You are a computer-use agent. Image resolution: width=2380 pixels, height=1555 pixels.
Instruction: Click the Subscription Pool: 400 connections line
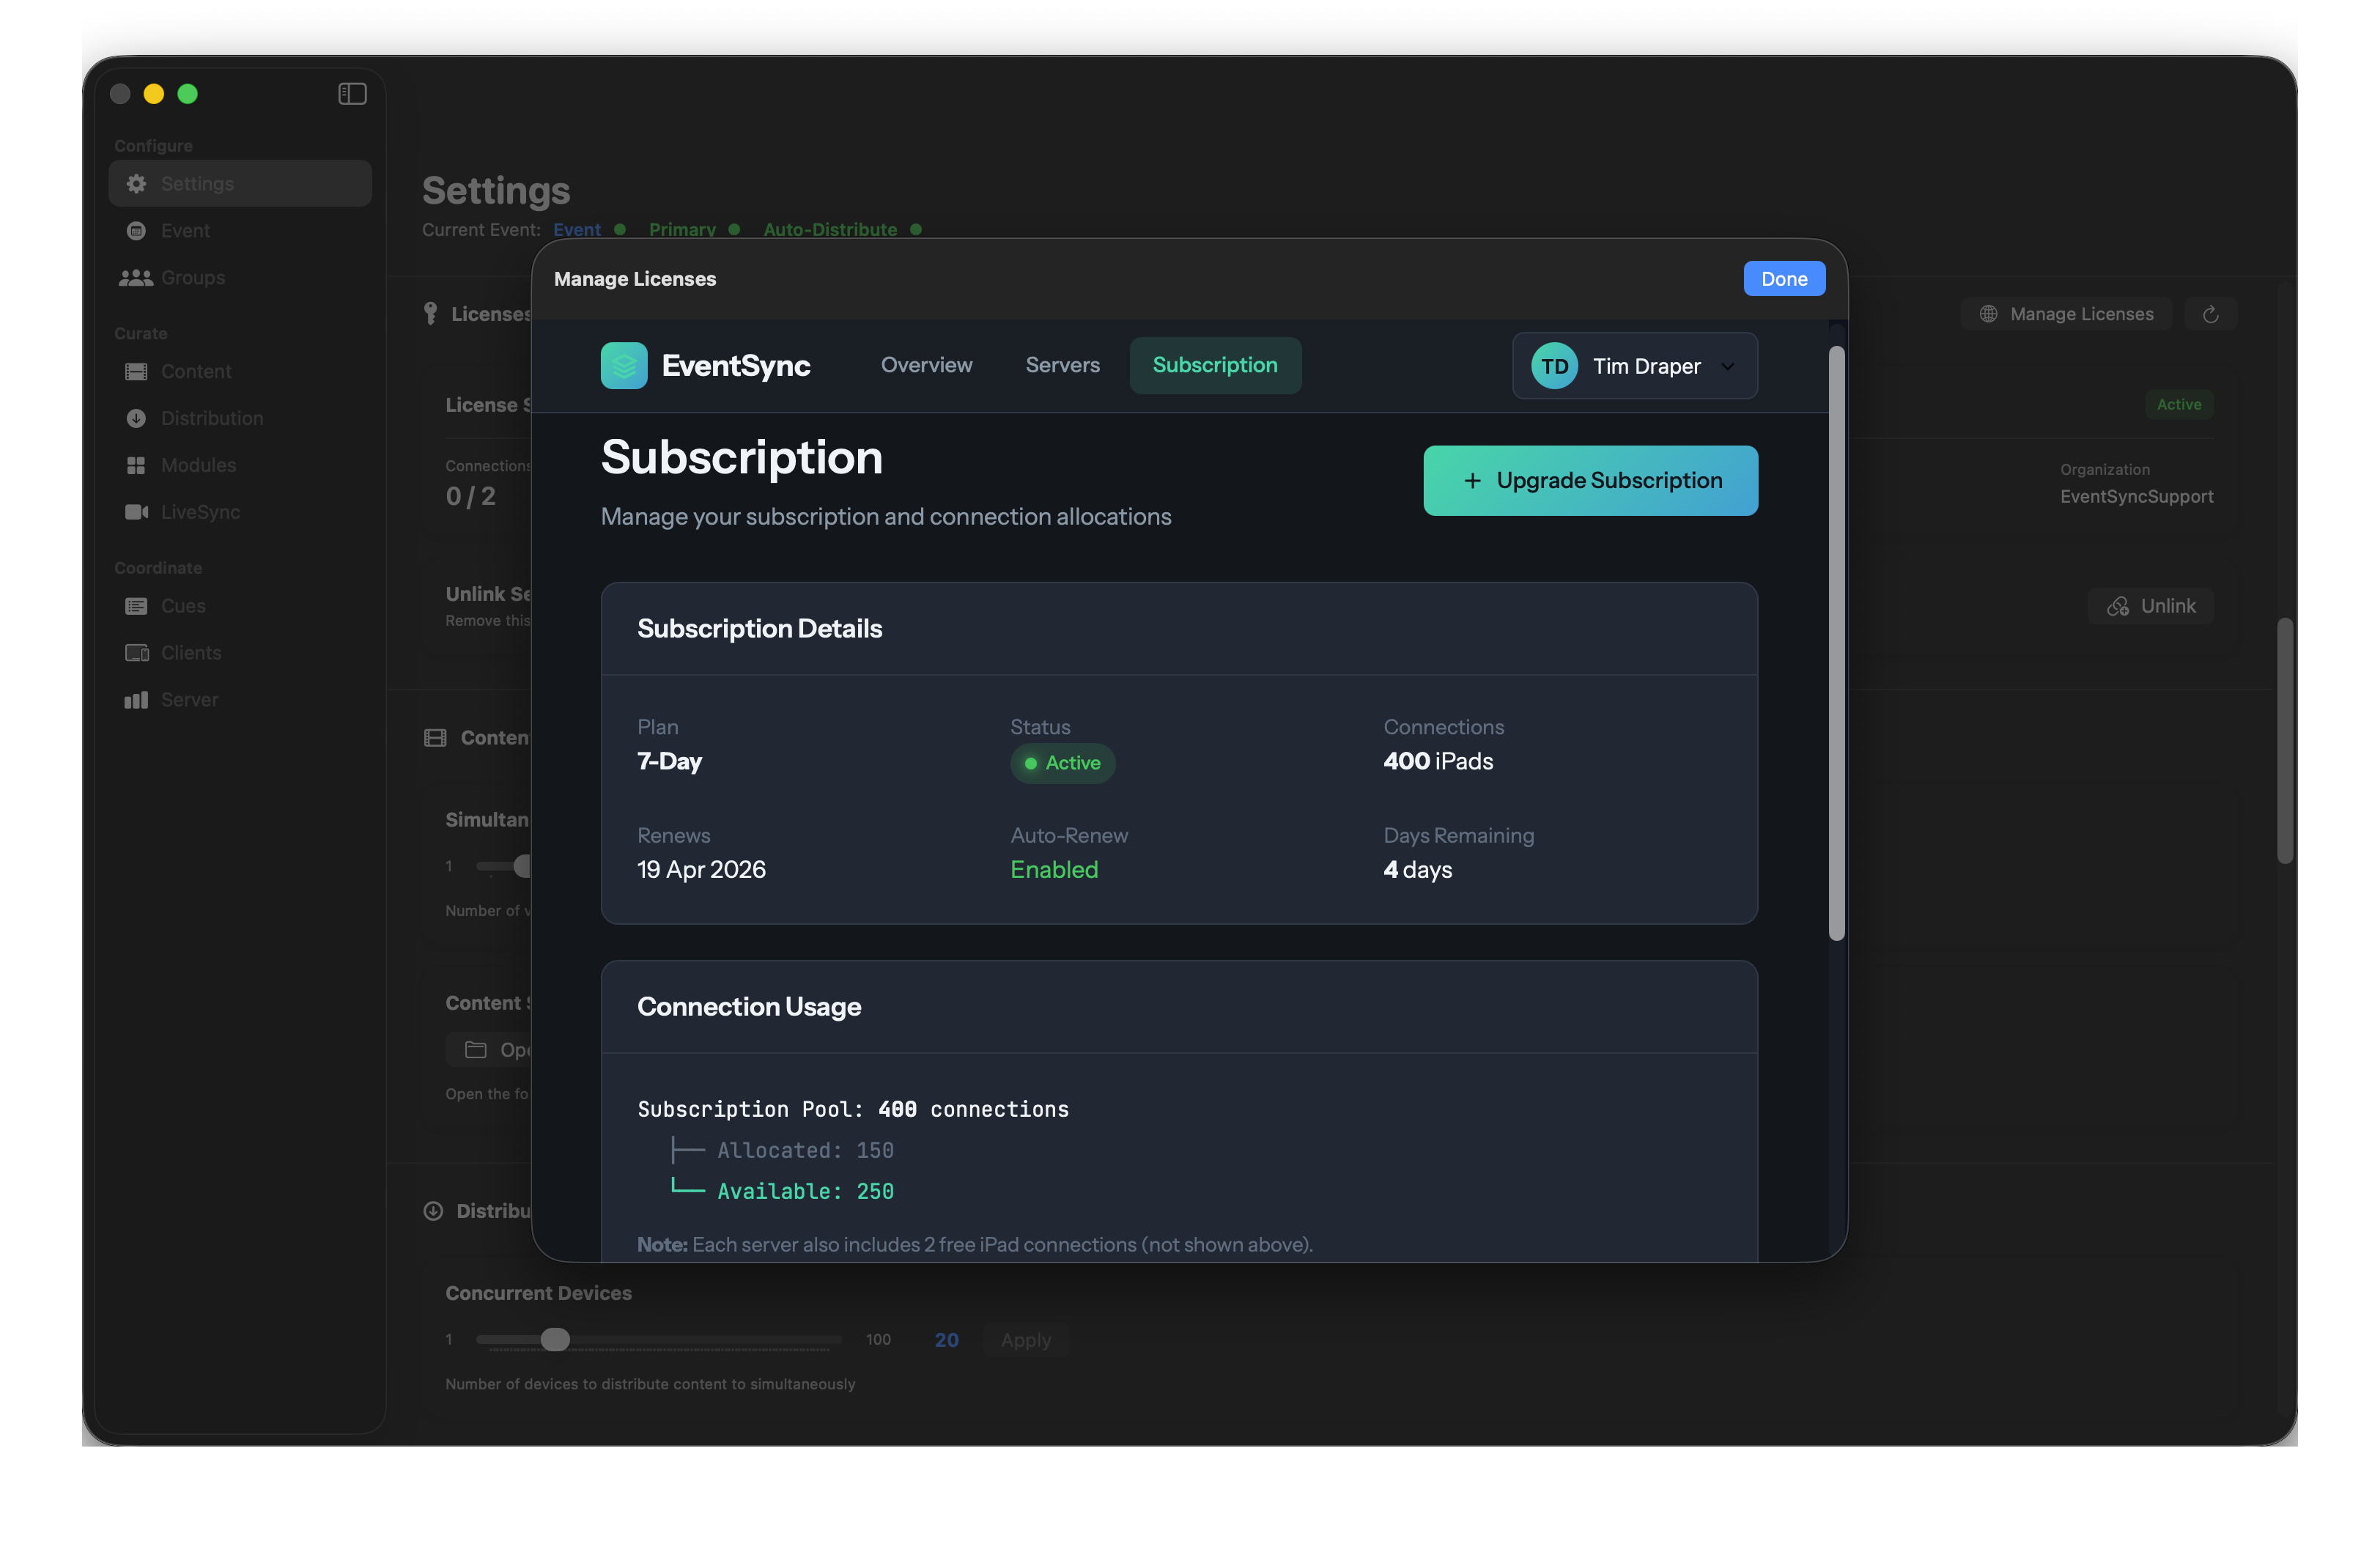click(853, 1110)
